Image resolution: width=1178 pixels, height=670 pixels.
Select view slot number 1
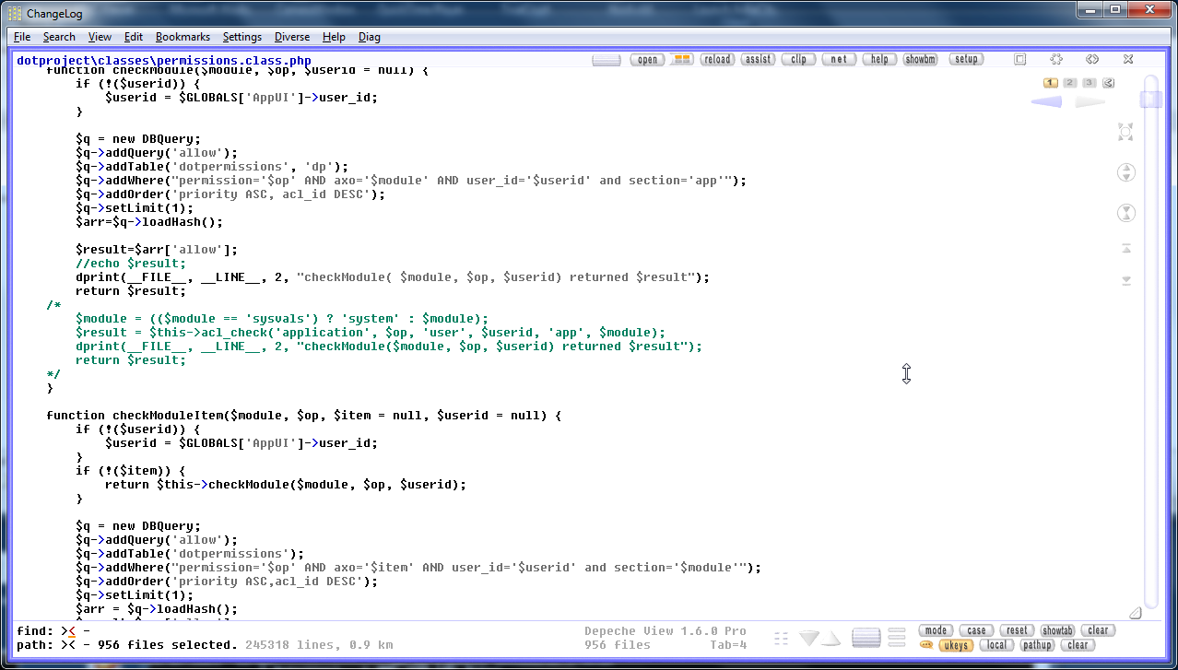pos(1051,83)
